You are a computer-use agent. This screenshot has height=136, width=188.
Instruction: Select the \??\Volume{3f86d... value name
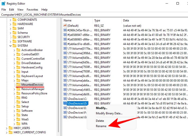click(80, 53)
